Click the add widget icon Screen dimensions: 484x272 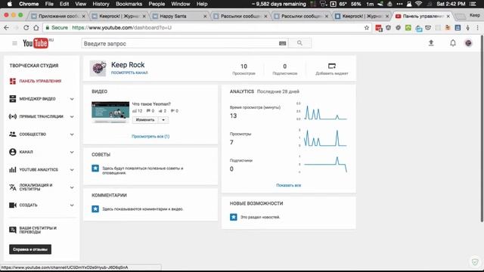click(332, 66)
